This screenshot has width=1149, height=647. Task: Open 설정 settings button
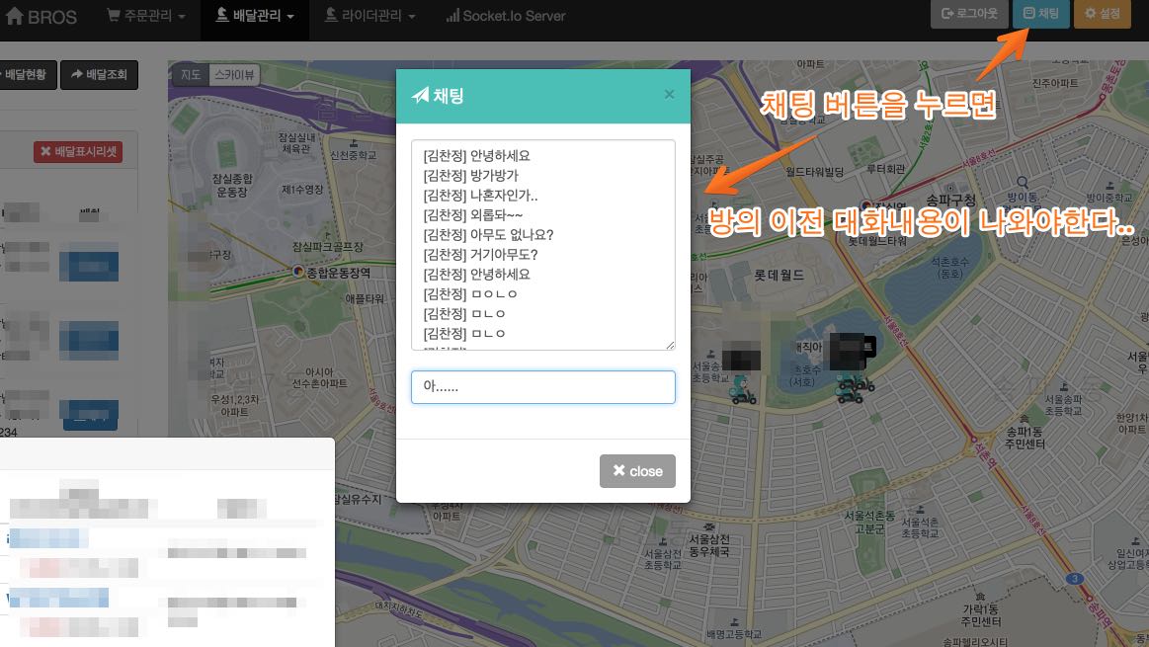[x=1103, y=13]
